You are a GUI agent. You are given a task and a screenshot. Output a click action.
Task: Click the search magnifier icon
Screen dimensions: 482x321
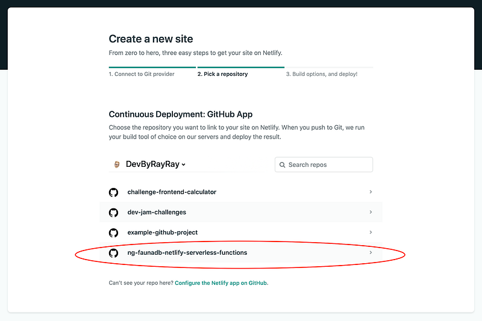(282, 165)
